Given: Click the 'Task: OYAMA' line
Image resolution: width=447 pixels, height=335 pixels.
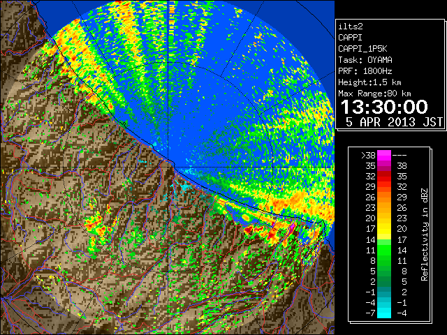Looking at the screenshot, I should [x=365, y=60].
